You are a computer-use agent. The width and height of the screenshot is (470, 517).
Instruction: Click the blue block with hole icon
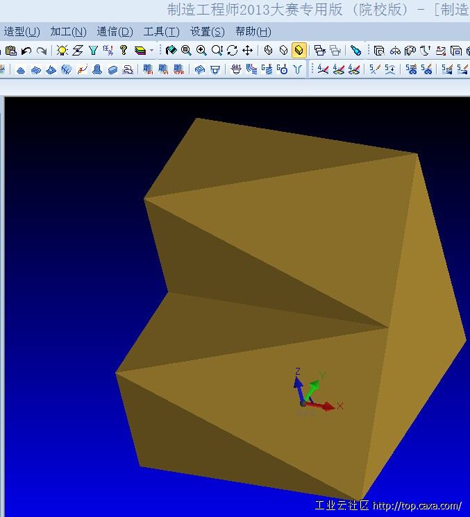coord(200,69)
